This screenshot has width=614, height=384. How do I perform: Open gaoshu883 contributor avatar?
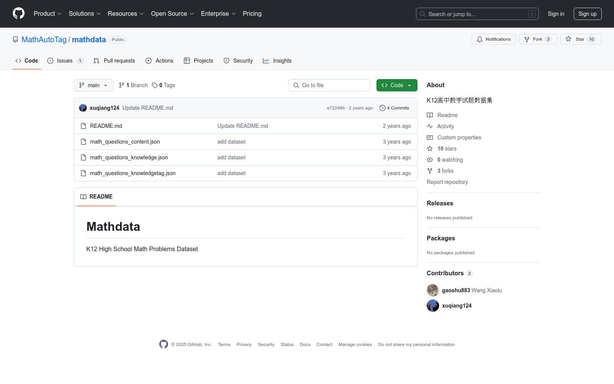[433, 290]
